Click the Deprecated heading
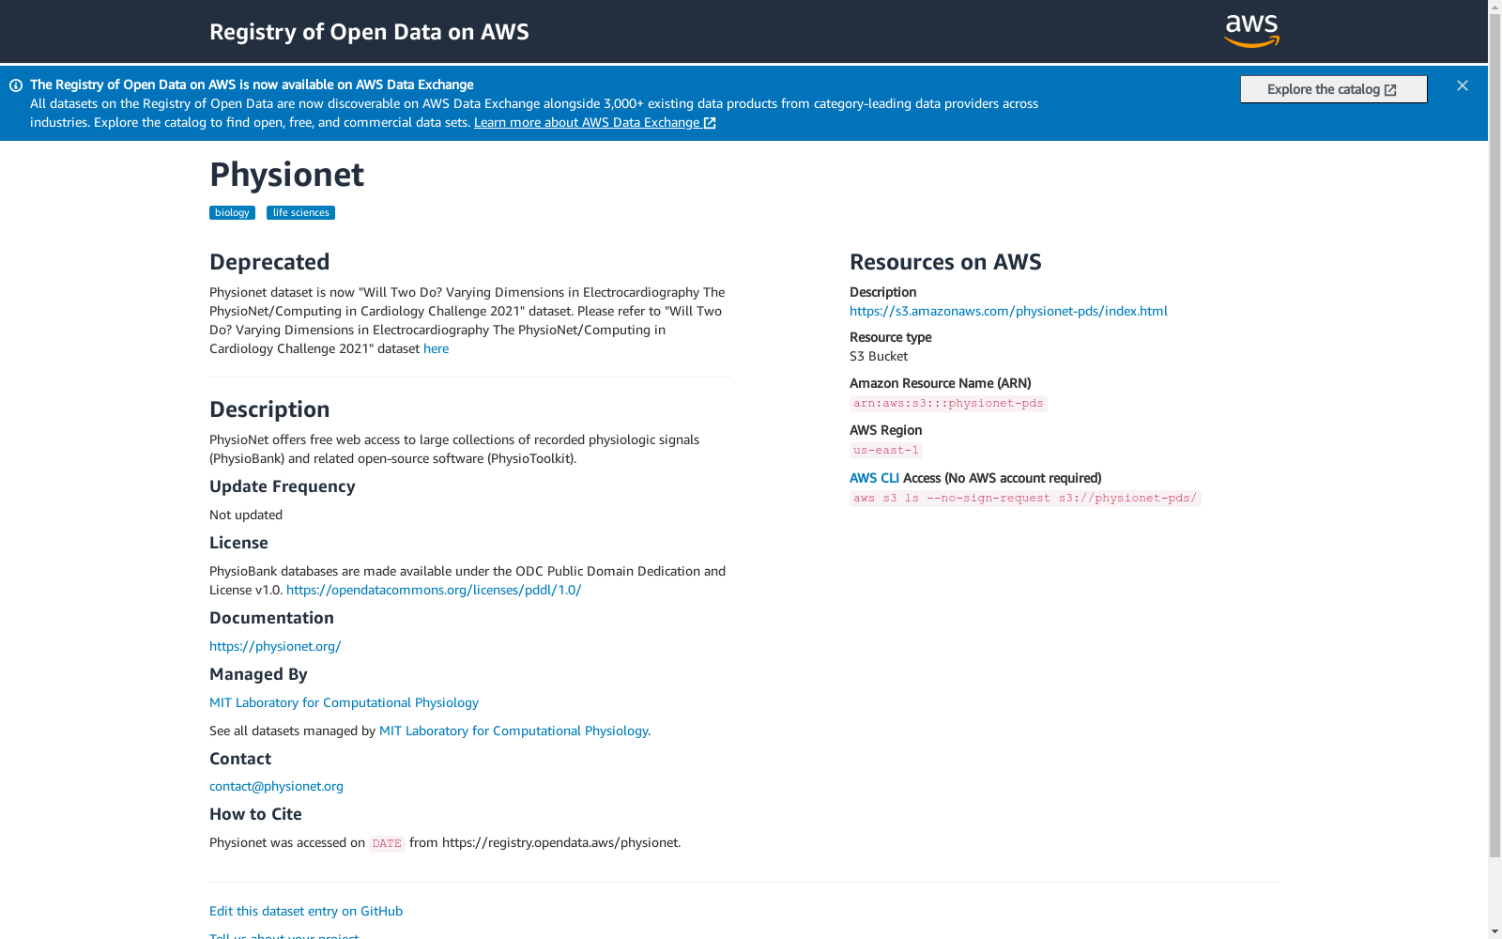The width and height of the screenshot is (1502, 939). click(x=269, y=262)
